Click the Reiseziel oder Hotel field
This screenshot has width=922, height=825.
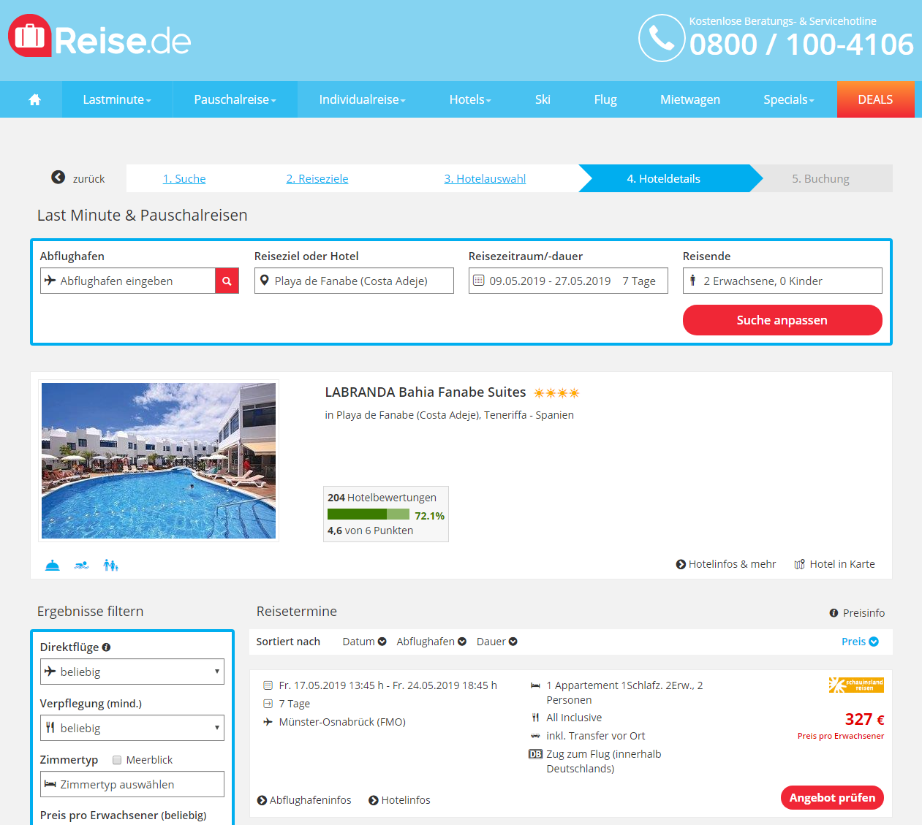point(354,281)
